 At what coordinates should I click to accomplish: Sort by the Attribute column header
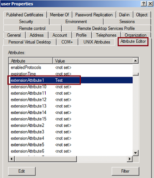click(31, 61)
